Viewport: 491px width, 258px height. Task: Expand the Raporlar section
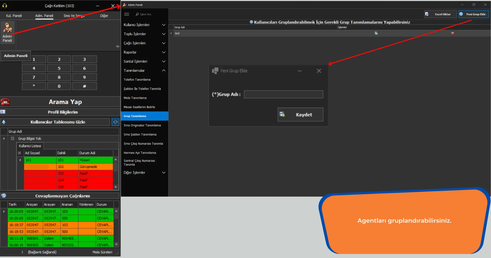point(144,52)
